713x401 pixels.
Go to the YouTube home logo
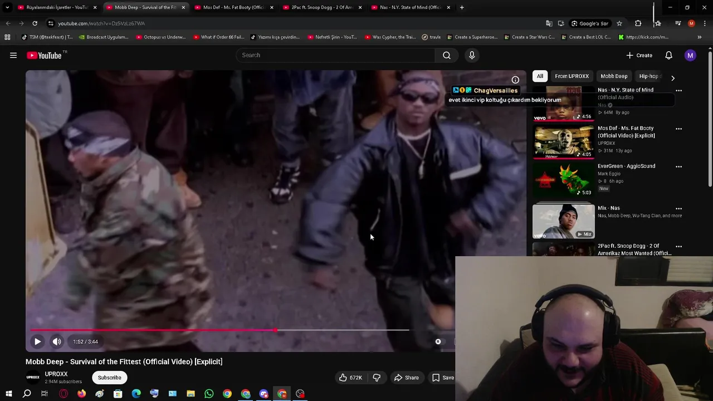click(x=44, y=55)
